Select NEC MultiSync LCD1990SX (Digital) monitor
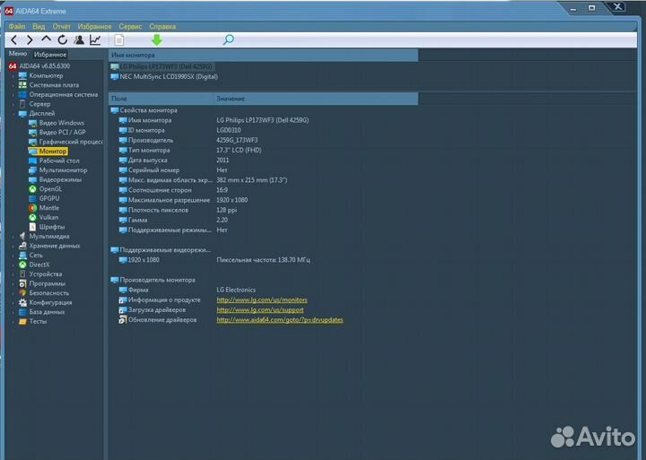This screenshot has width=646, height=460. 164,76
